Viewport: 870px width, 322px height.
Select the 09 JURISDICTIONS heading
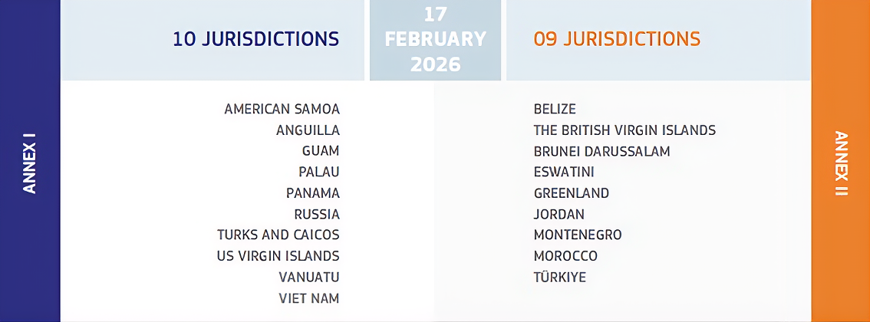(x=617, y=39)
